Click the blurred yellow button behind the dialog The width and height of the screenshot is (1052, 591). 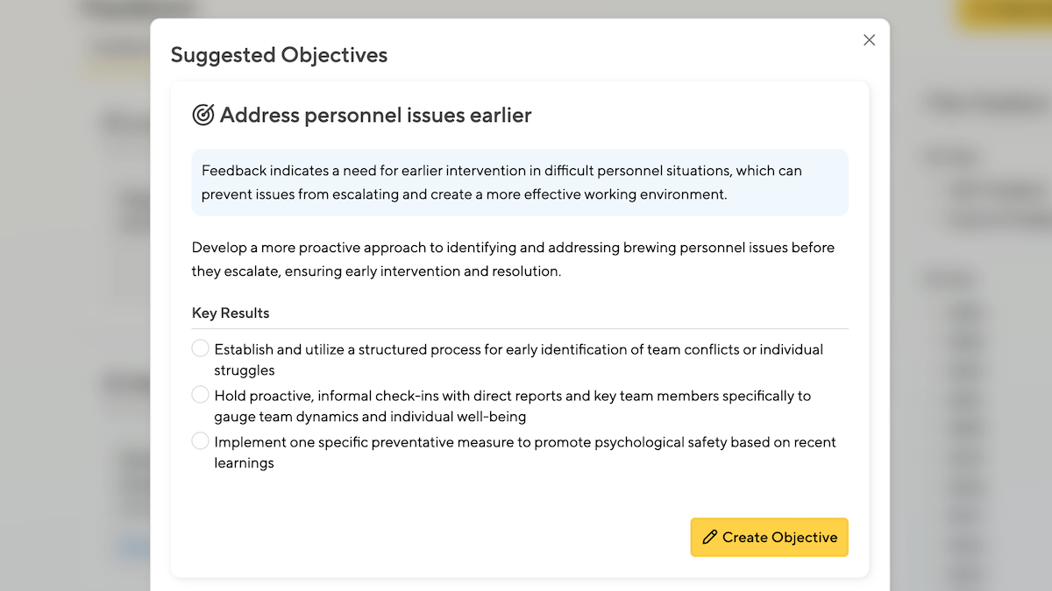click(1005, 15)
